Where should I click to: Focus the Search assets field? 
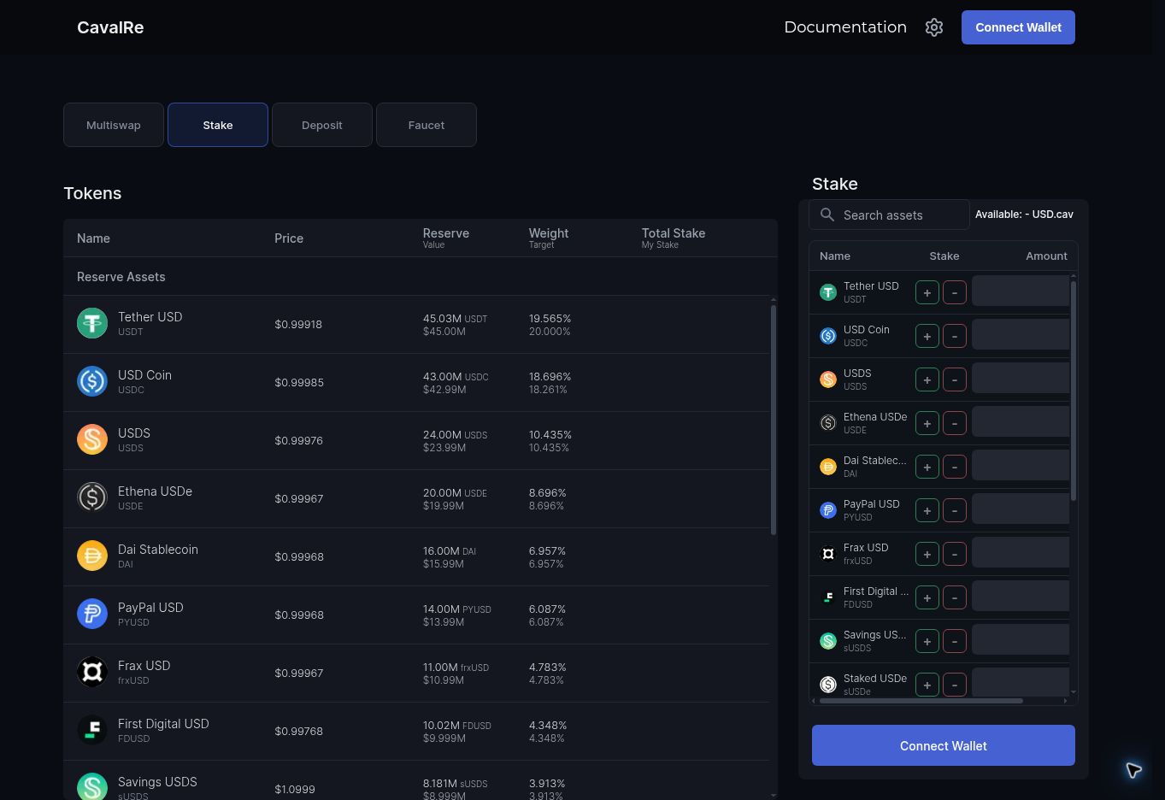point(889,215)
